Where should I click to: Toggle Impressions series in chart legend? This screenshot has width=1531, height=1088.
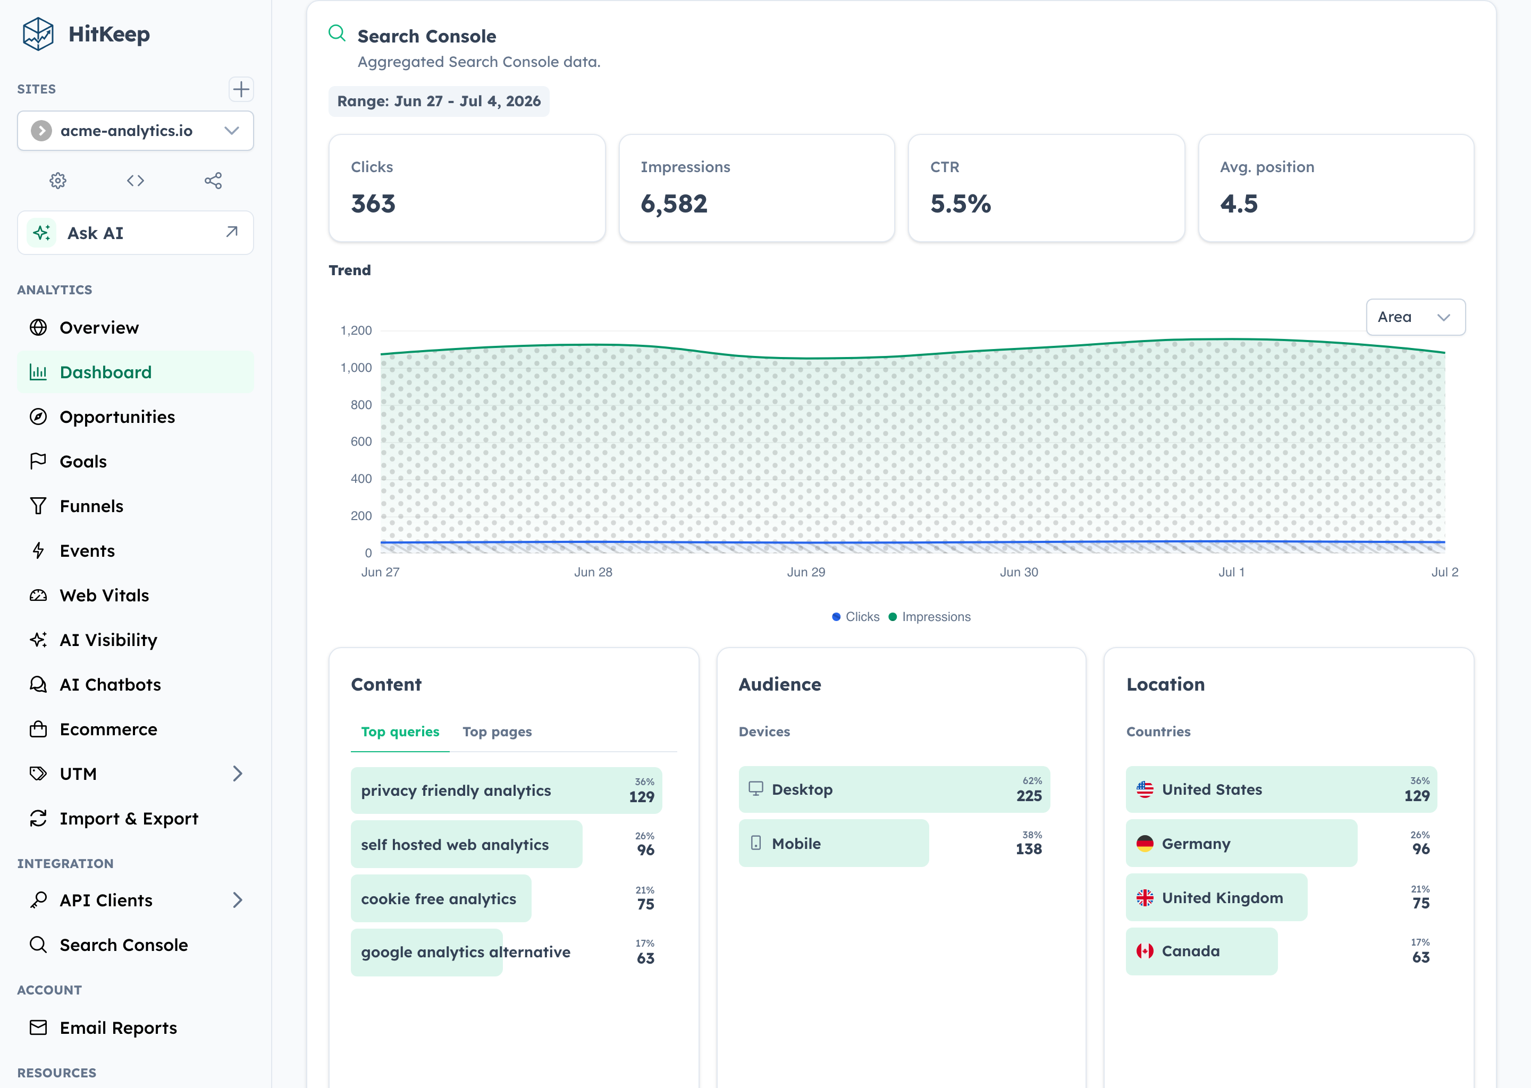tap(929, 616)
